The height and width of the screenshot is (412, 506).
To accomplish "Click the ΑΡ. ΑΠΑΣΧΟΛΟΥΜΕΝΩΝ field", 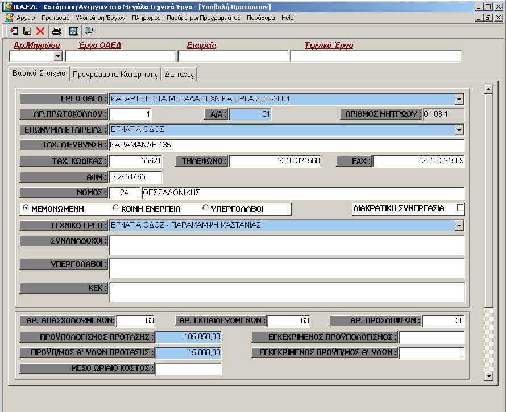I will [135, 320].
